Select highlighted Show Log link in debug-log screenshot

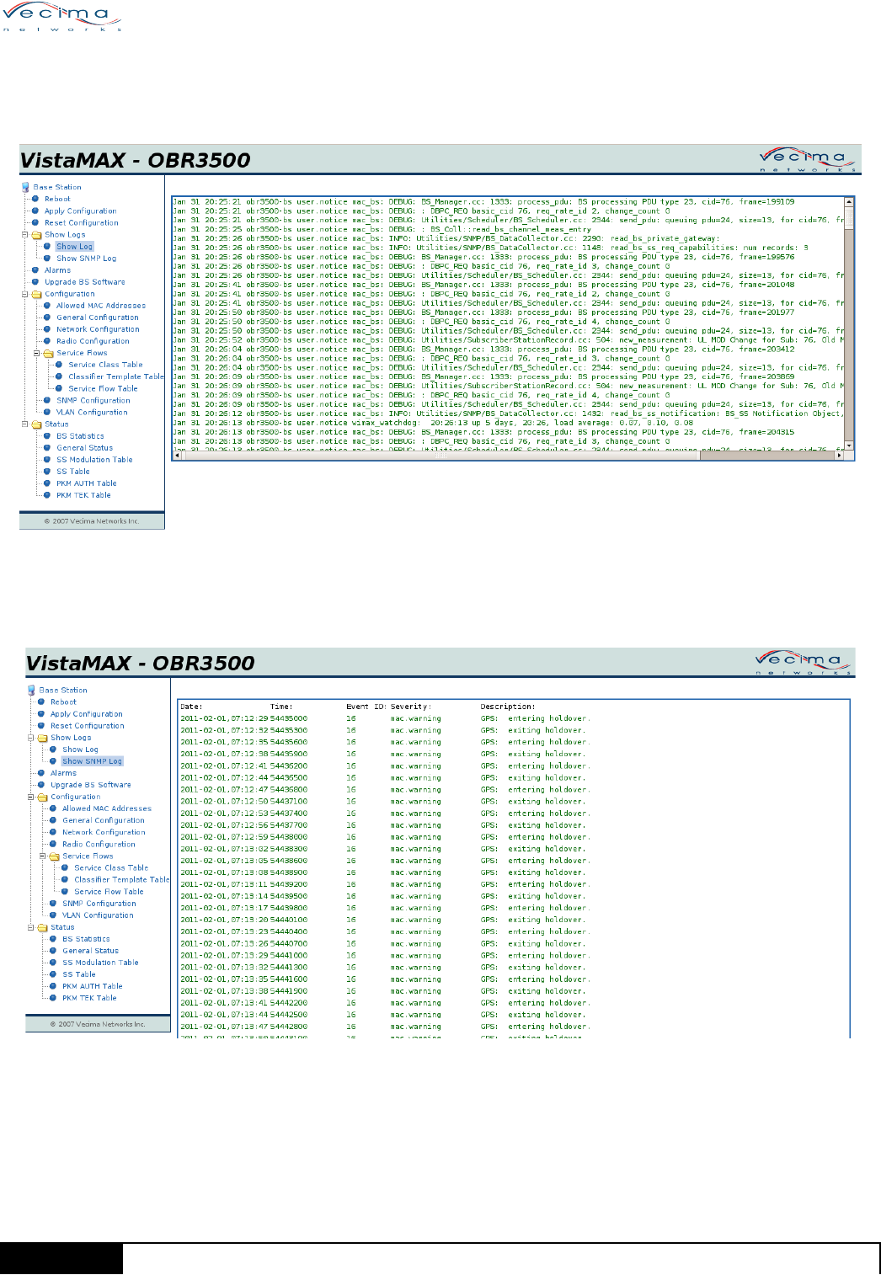[75, 247]
